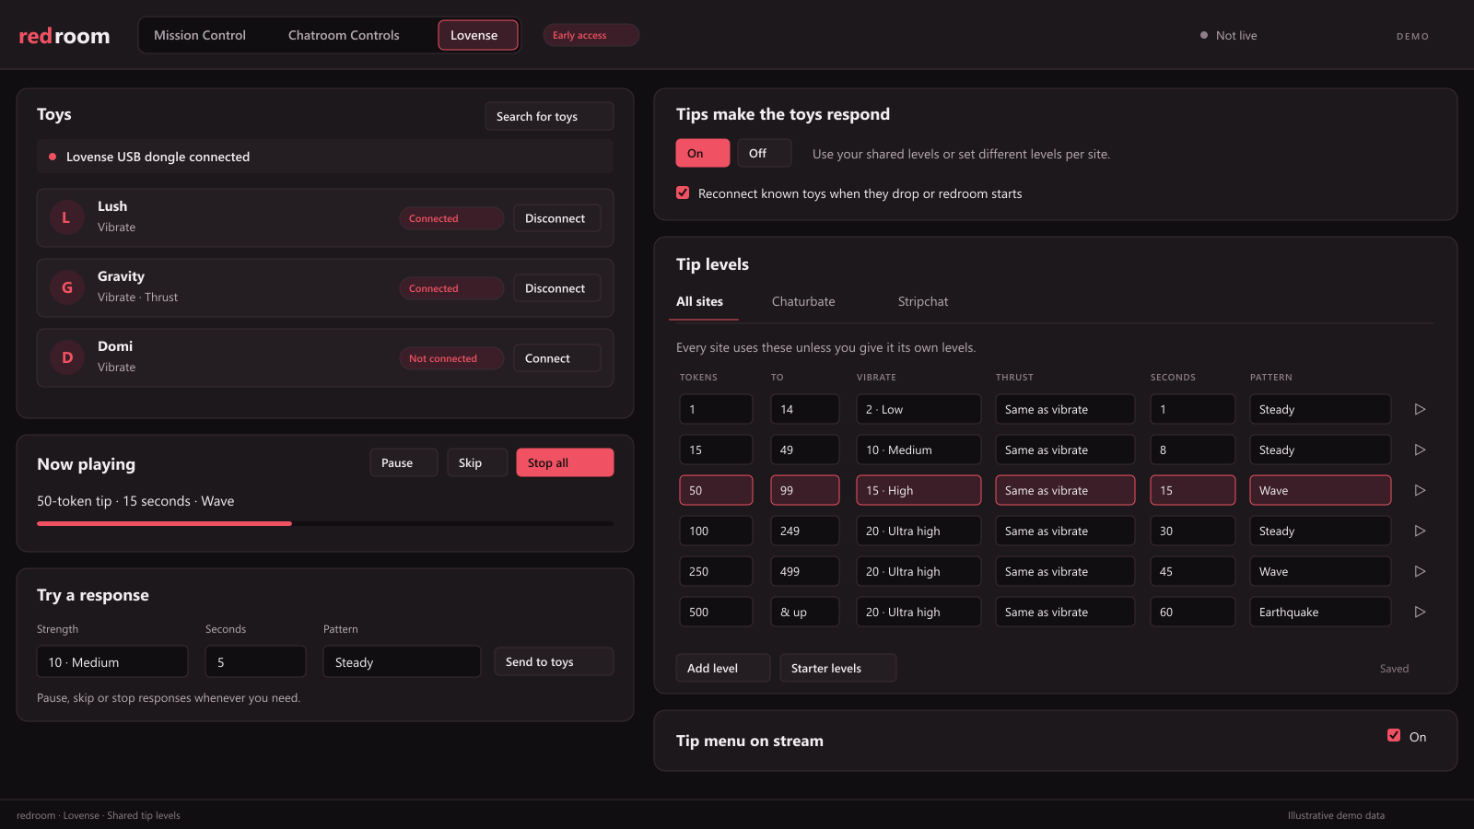Connect the Domi toy
1474x829 pixels.
pyautogui.click(x=556, y=358)
